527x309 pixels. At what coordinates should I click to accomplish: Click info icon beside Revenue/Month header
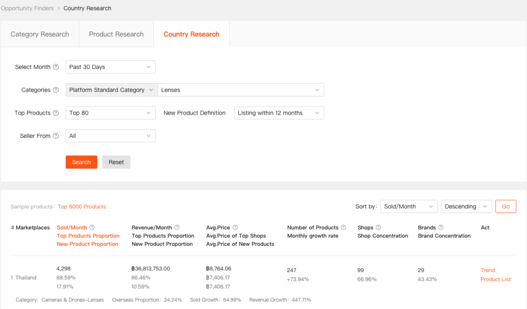click(177, 228)
